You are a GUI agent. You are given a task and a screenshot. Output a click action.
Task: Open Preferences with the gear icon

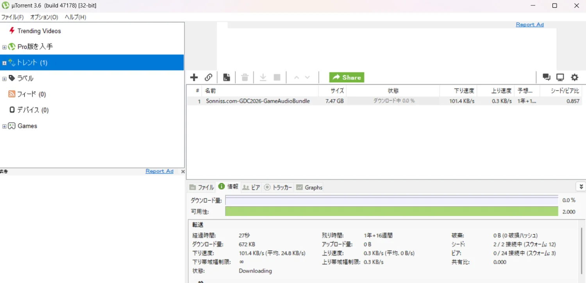pyautogui.click(x=575, y=77)
